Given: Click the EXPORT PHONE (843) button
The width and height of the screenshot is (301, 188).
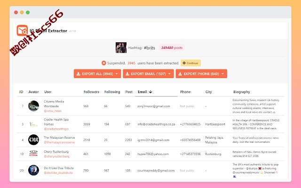Looking at the screenshot, I should [x=201, y=74].
